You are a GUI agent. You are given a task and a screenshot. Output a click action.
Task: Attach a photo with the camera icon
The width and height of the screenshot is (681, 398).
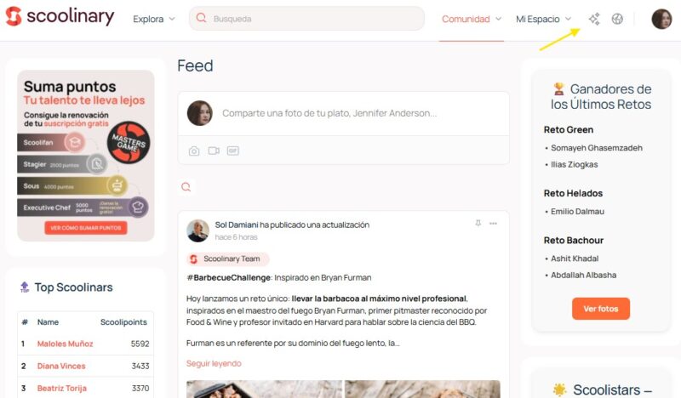pyautogui.click(x=194, y=151)
